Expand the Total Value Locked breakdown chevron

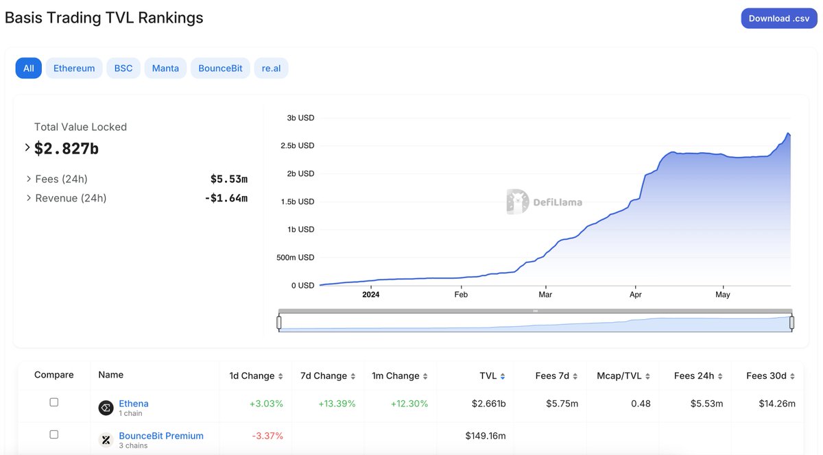click(27, 147)
